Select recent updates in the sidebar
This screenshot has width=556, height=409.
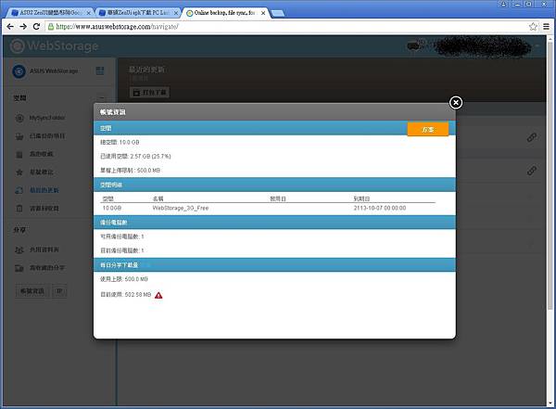point(44,190)
